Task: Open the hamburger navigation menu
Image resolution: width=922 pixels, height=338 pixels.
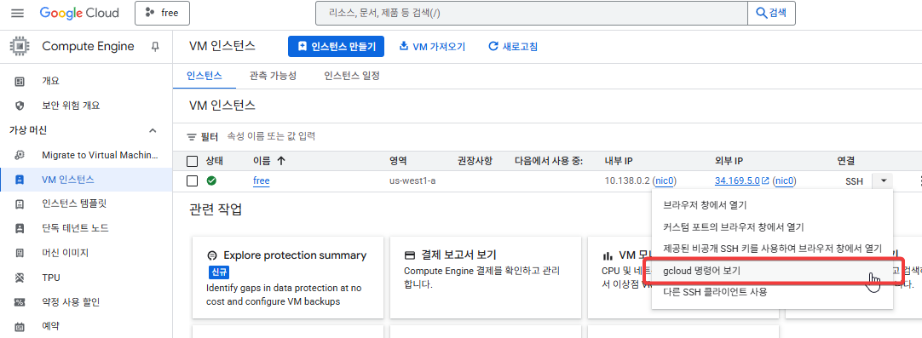Action: (x=18, y=13)
